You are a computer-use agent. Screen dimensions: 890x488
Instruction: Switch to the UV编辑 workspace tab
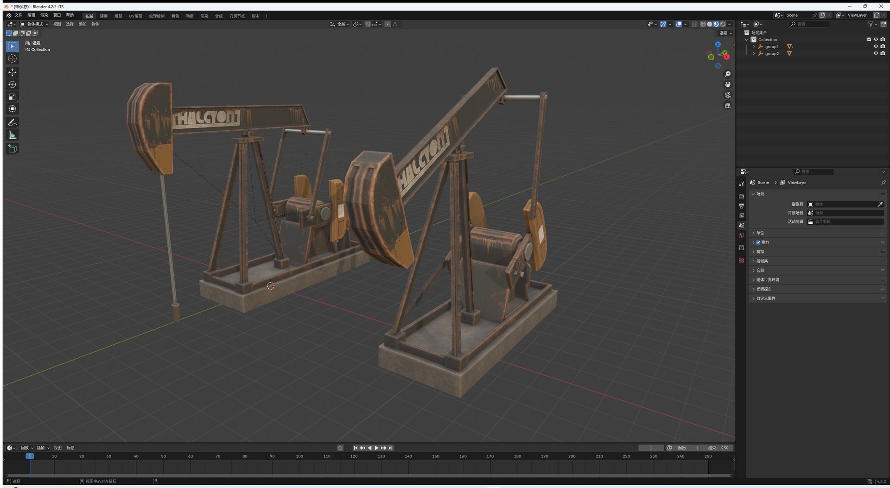pos(136,16)
